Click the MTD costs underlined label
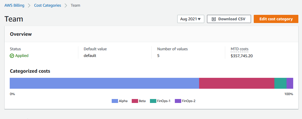 coord(239,49)
